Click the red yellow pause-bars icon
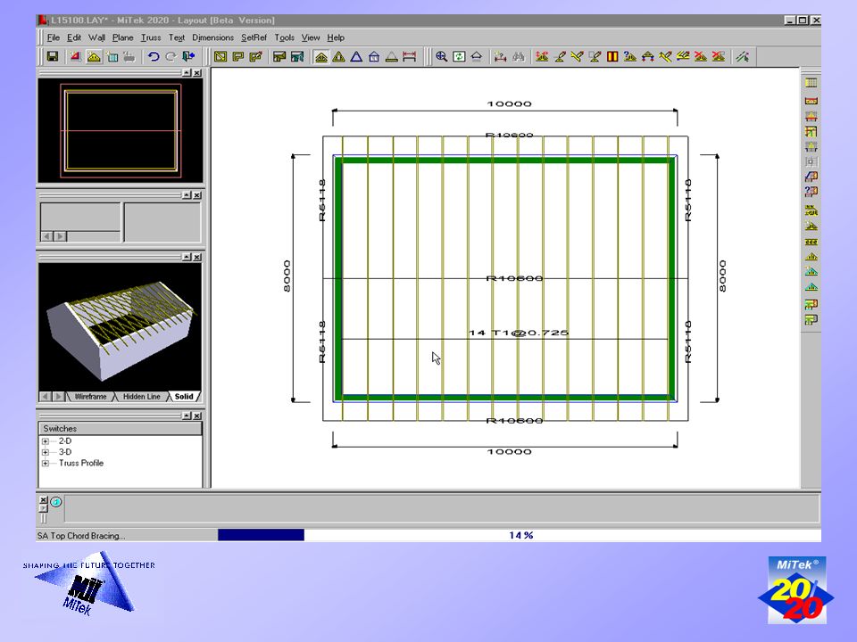The width and height of the screenshot is (857, 642). 612,57
